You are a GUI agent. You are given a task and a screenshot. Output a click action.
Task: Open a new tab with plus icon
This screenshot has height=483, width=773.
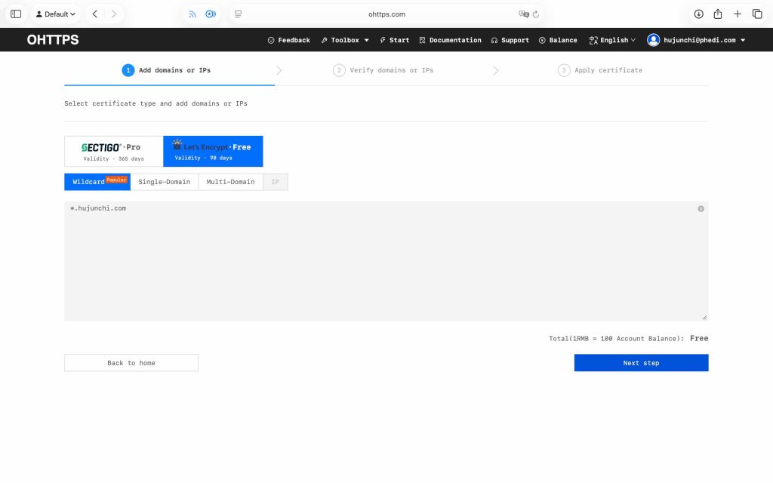(x=738, y=14)
